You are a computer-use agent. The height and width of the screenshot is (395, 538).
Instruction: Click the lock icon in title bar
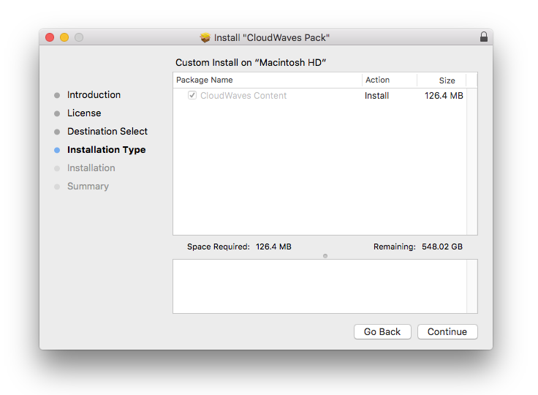[483, 37]
